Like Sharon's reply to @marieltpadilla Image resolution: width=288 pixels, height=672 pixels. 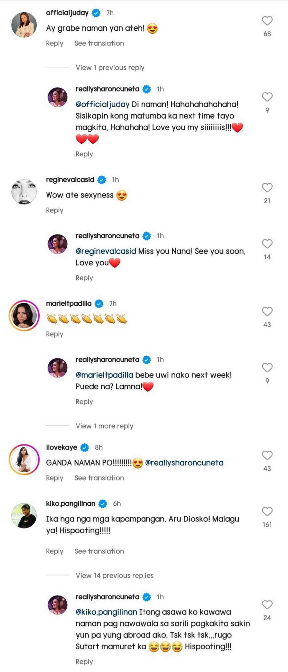267,368
